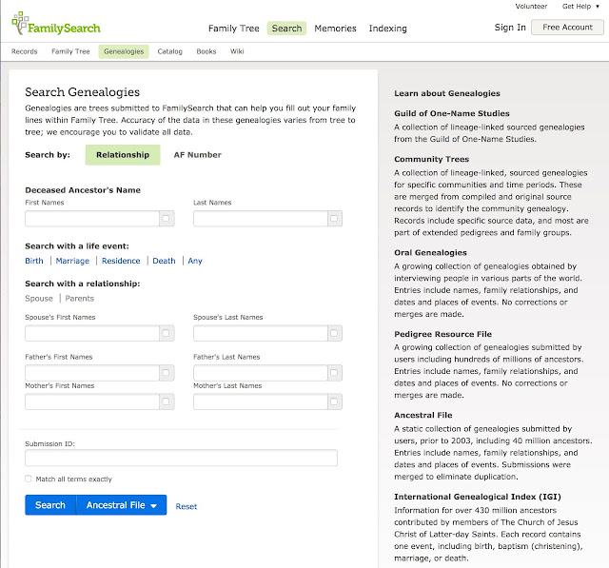Focus the ancestor Last Names field
The height and width of the screenshot is (568, 609).
click(261, 219)
